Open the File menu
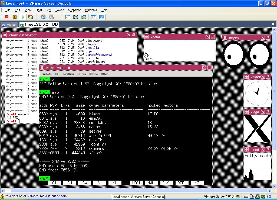Image resolution: width=277 pixels, height=200 pixels. click(x=8, y=10)
